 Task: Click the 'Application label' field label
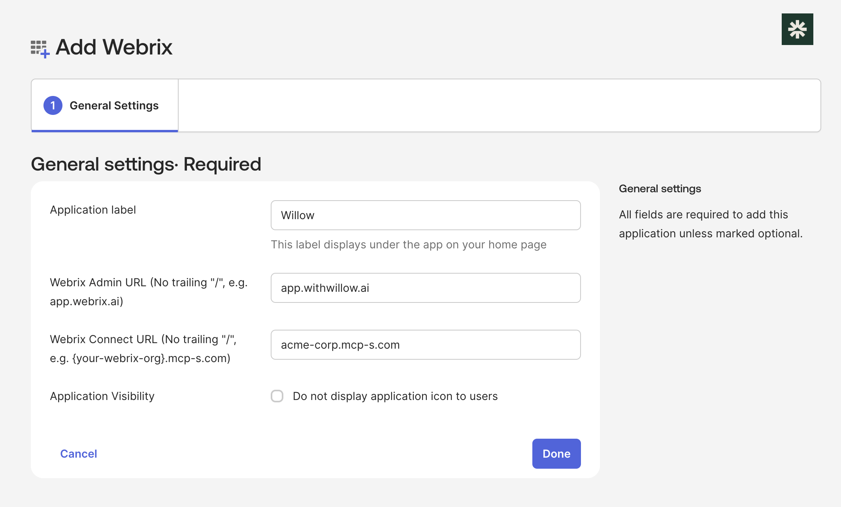[93, 210]
